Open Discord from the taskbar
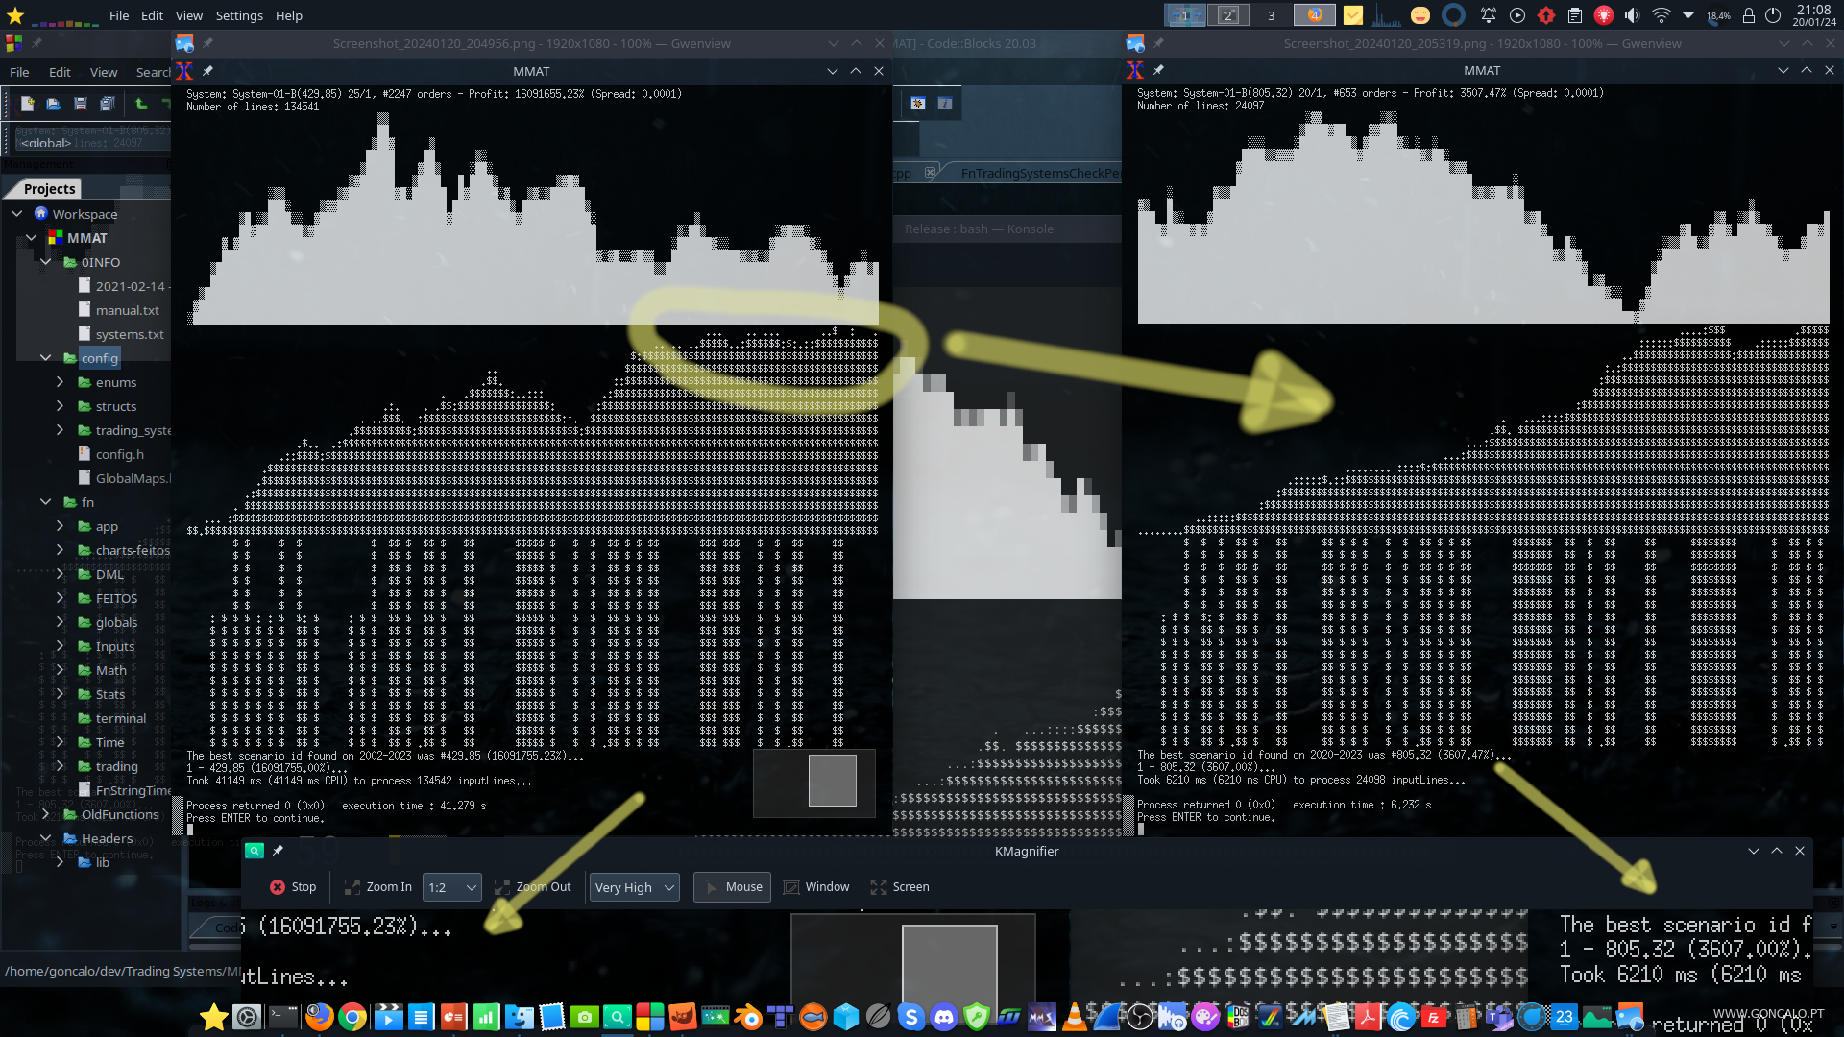 click(944, 1017)
